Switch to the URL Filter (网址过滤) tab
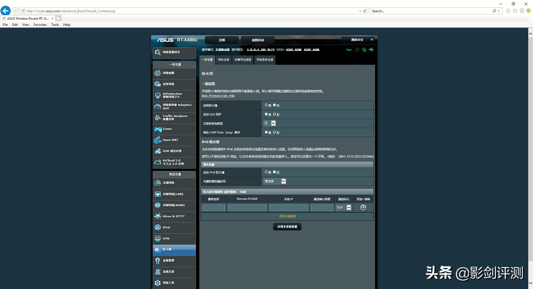Screen dimensions: 533x289 pyautogui.click(x=223, y=60)
